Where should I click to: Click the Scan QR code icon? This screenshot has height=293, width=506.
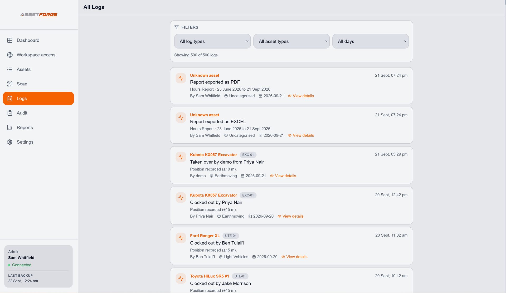coord(10,84)
